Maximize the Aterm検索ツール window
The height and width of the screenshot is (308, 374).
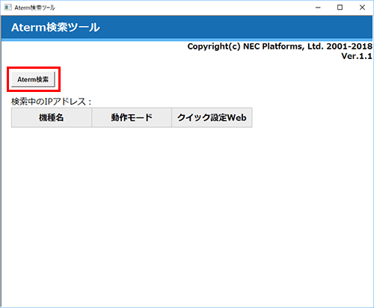click(340, 7)
